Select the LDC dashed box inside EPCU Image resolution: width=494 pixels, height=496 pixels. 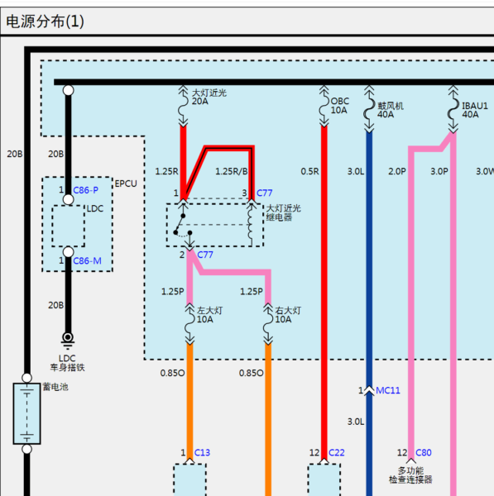68,226
